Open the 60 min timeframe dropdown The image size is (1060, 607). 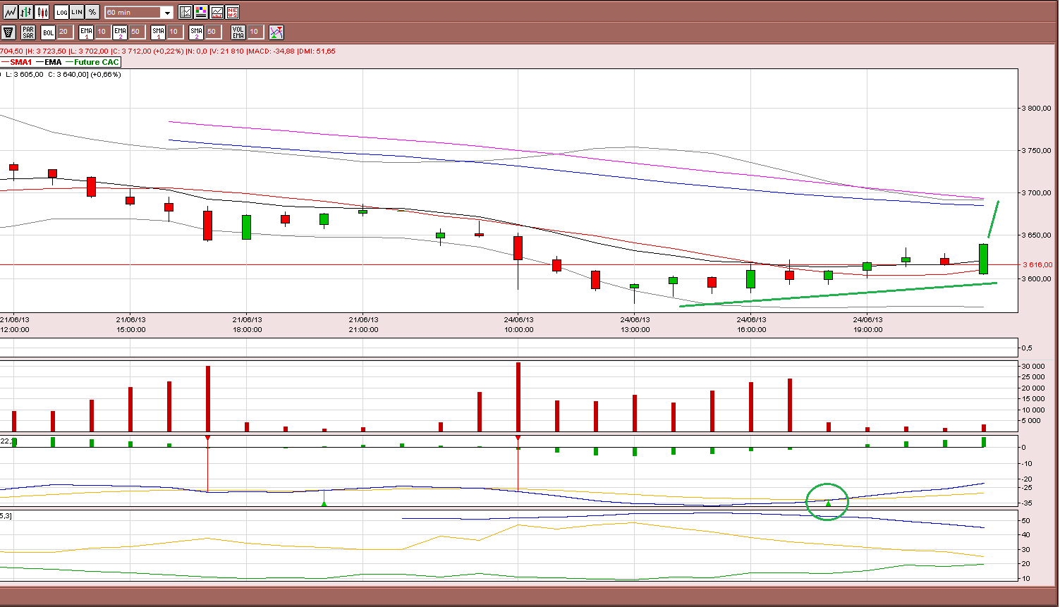pyautogui.click(x=139, y=13)
